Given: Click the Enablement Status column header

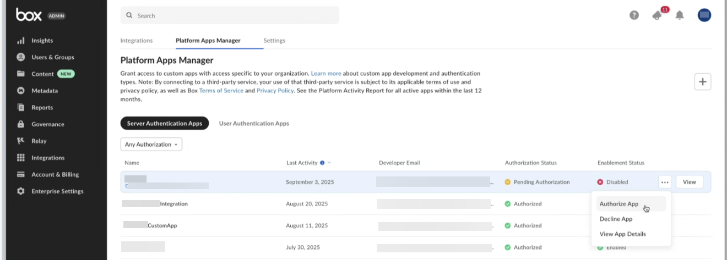Looking at the screenshot, I should point(621,163).
